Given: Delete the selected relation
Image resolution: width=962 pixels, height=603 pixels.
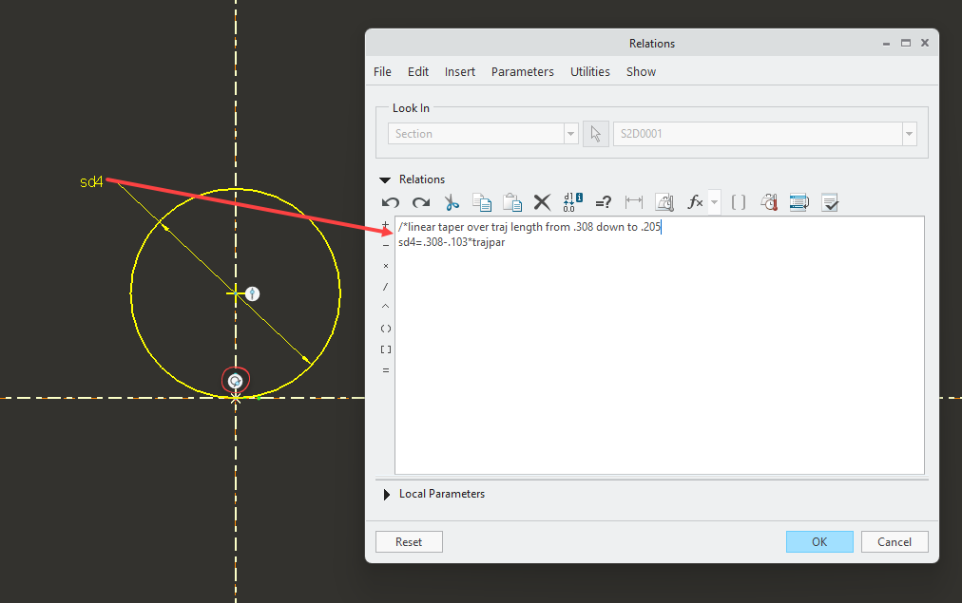Looking at the screenshot, I should tap(542, 202).
